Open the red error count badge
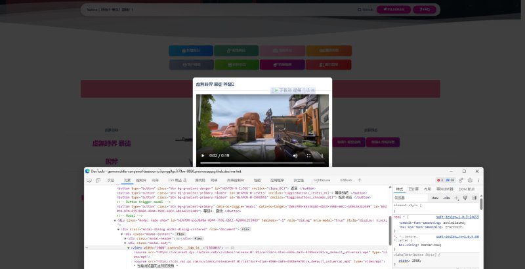 pyautogui.click(x=440, y=180)
